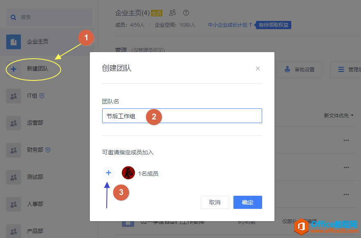Click the 管理 settings sliders icon
This screenshot has width=361, height=238.
(x=341, y=69)
